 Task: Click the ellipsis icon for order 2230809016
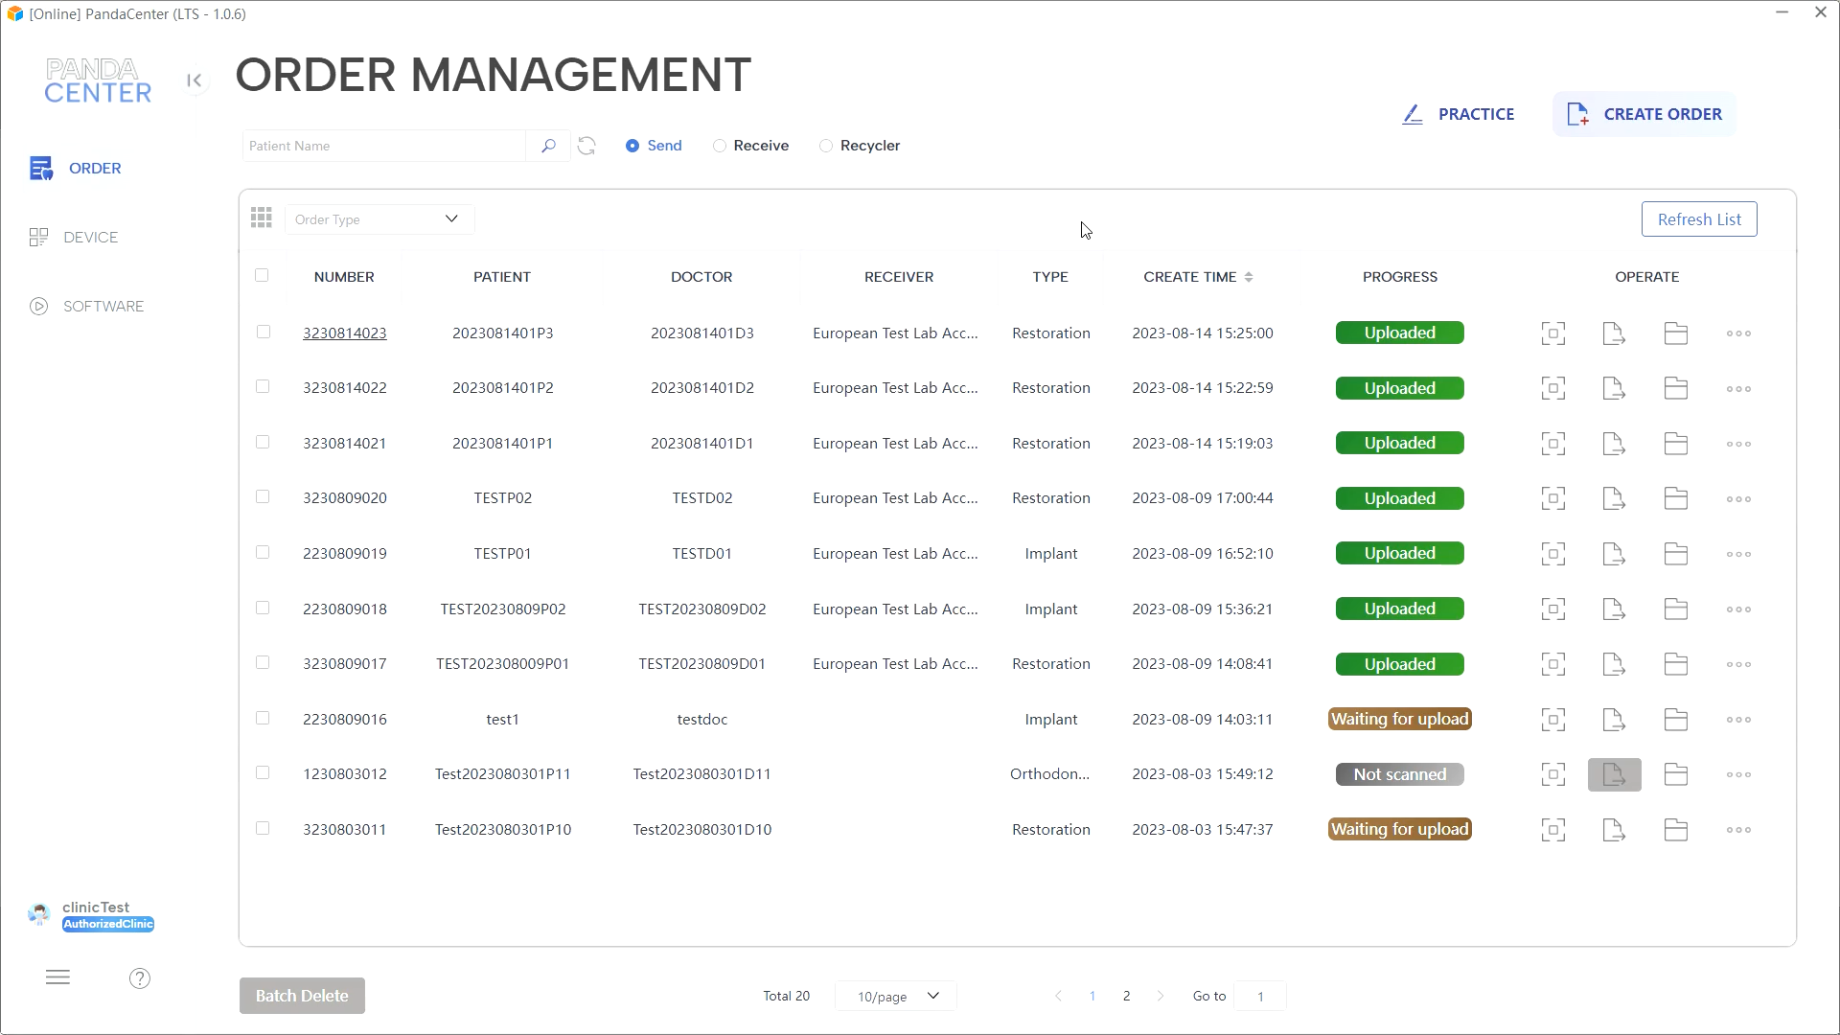(x=1737, y=718)
